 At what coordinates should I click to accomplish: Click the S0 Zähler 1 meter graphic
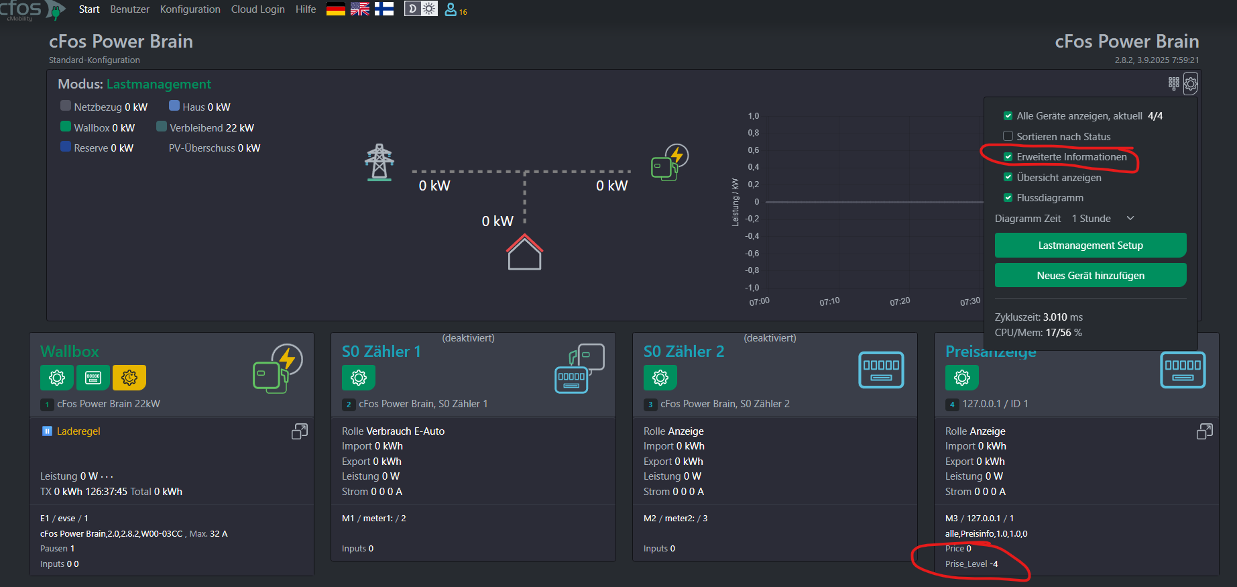point(580,368)
